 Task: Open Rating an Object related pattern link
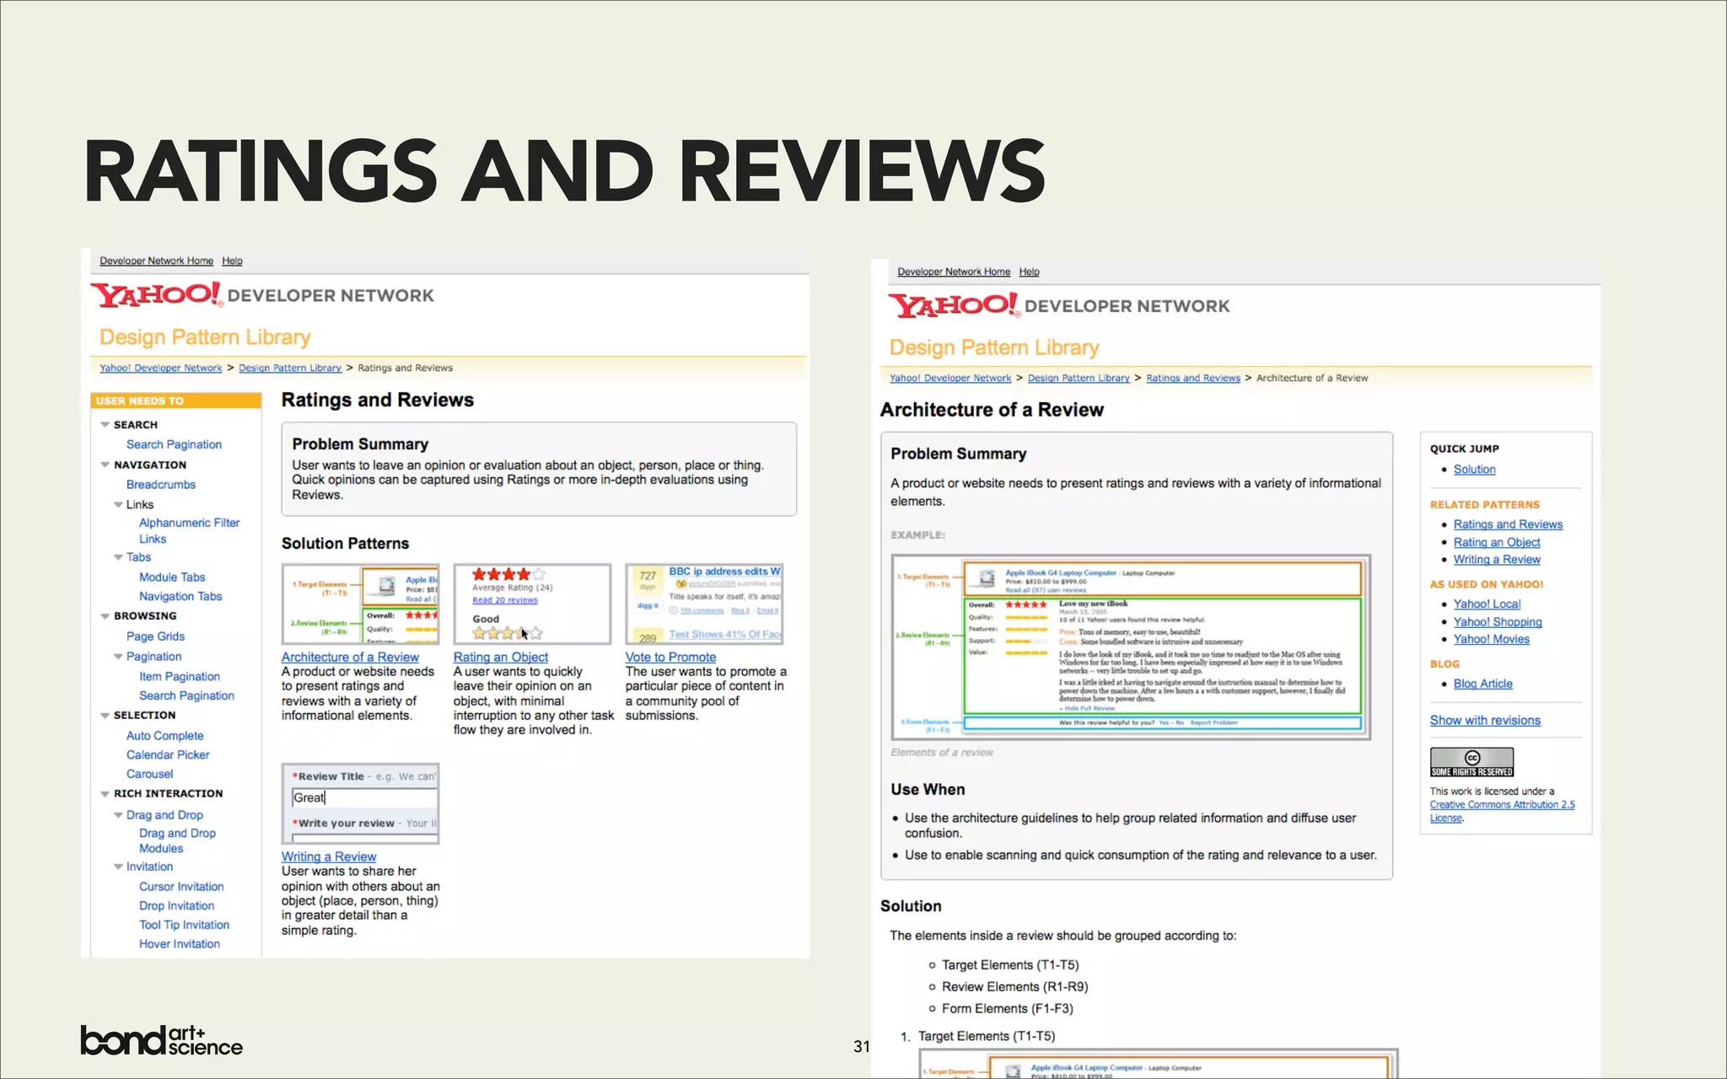coord(1497,542)
